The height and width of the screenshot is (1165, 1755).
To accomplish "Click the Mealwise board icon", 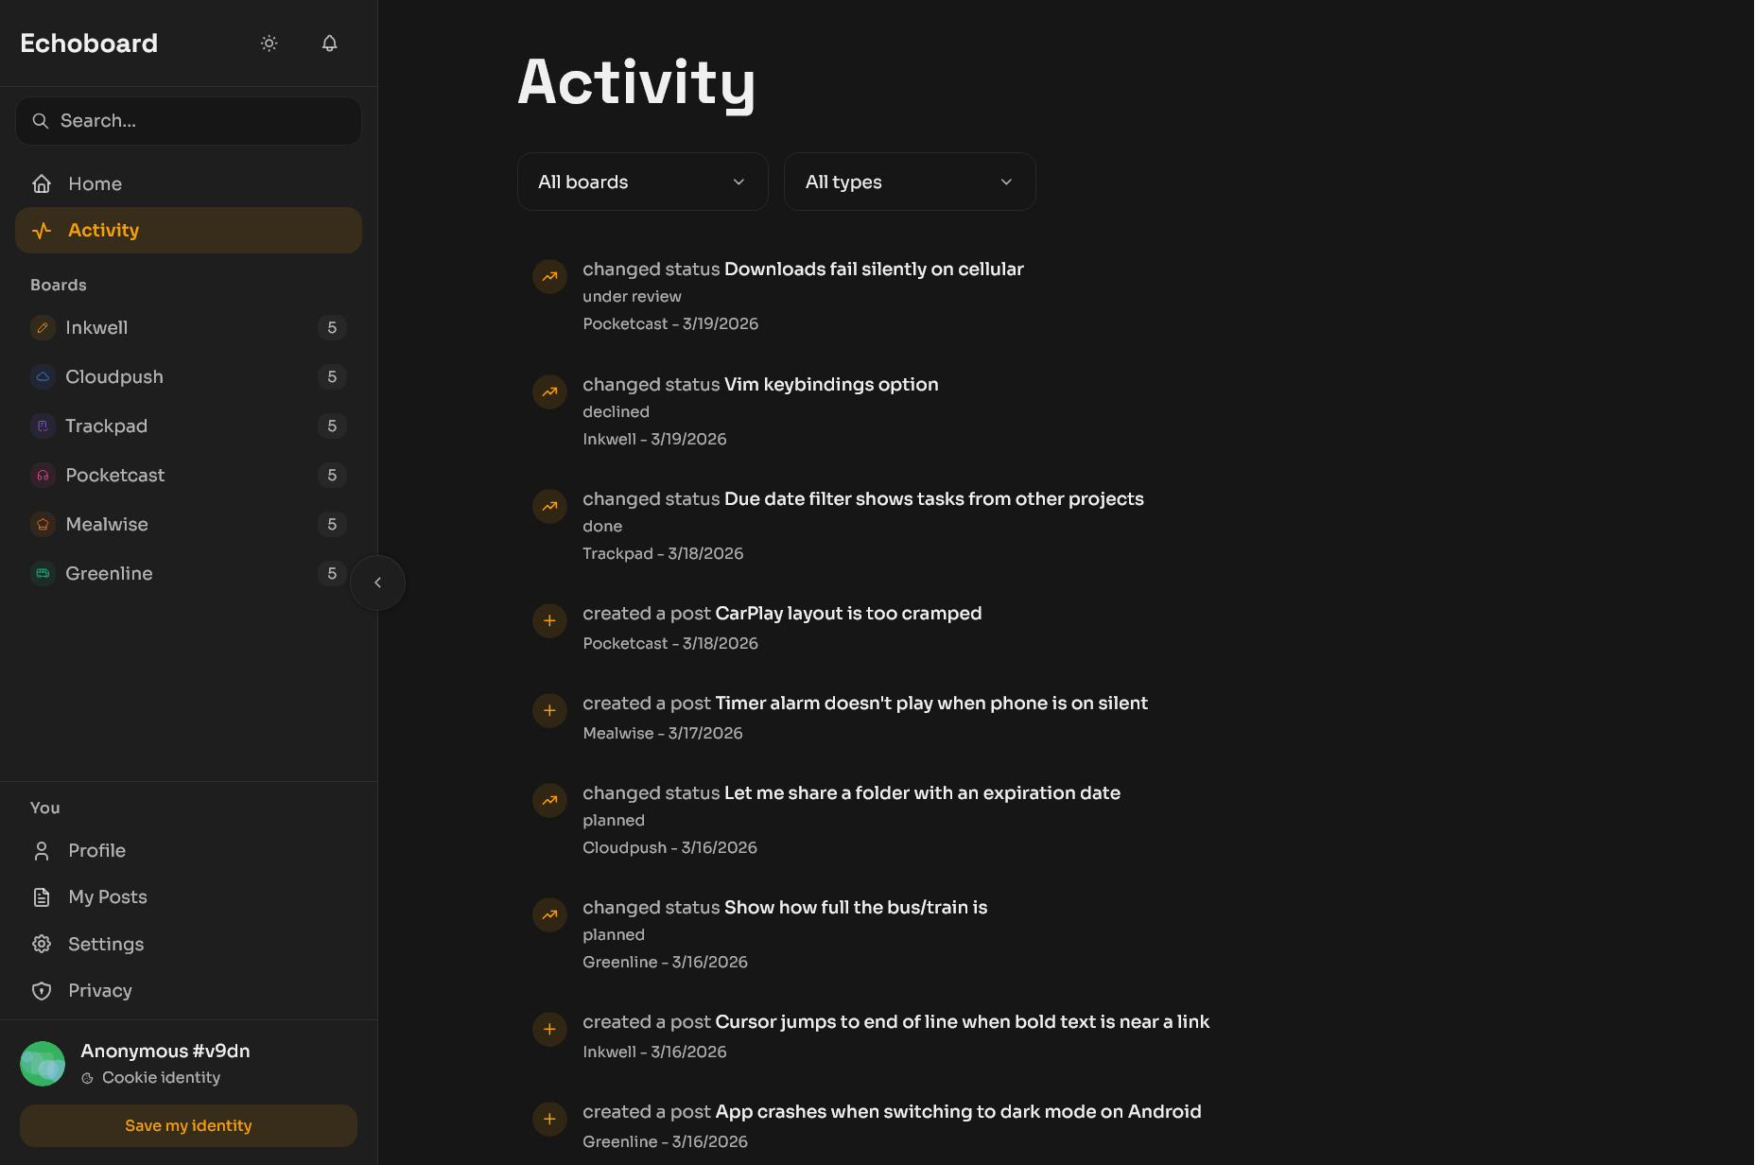I will point(43,525).
